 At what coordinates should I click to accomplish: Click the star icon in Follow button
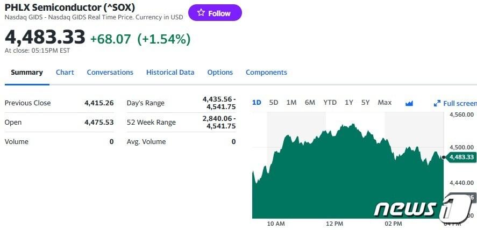point(201,13)
